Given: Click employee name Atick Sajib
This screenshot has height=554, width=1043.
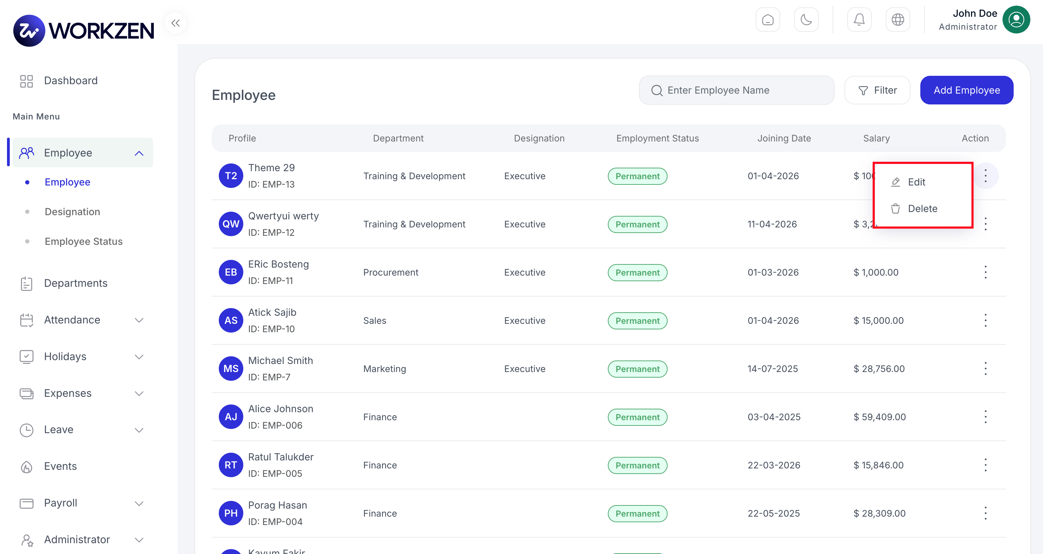Looking at the screenshot, I should tap(272, 312).
